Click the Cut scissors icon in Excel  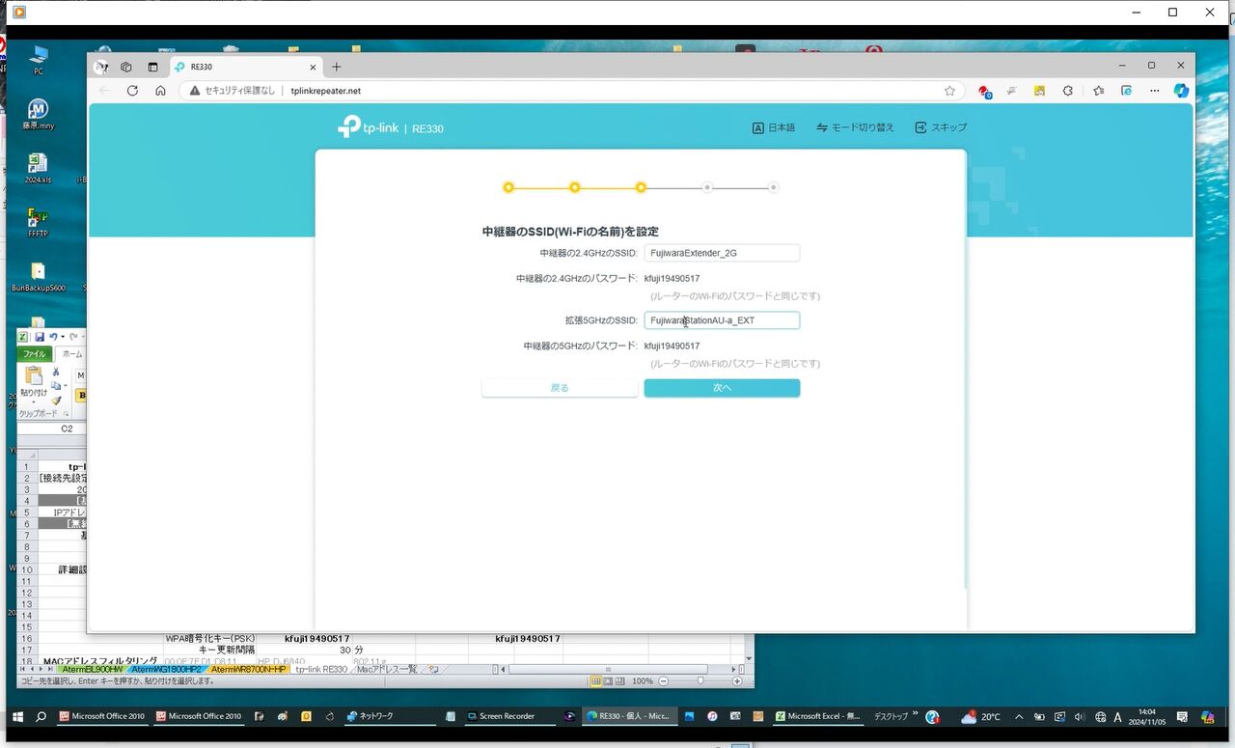[57, 372]
